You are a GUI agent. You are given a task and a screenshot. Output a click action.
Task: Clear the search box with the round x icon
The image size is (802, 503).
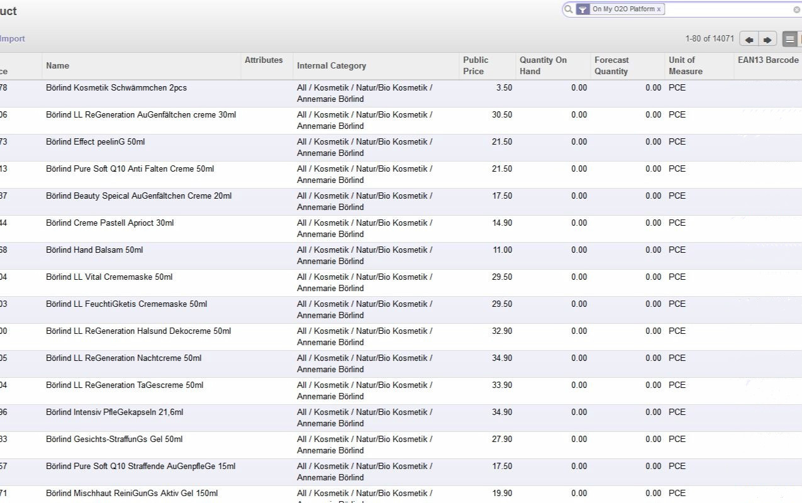797,10
